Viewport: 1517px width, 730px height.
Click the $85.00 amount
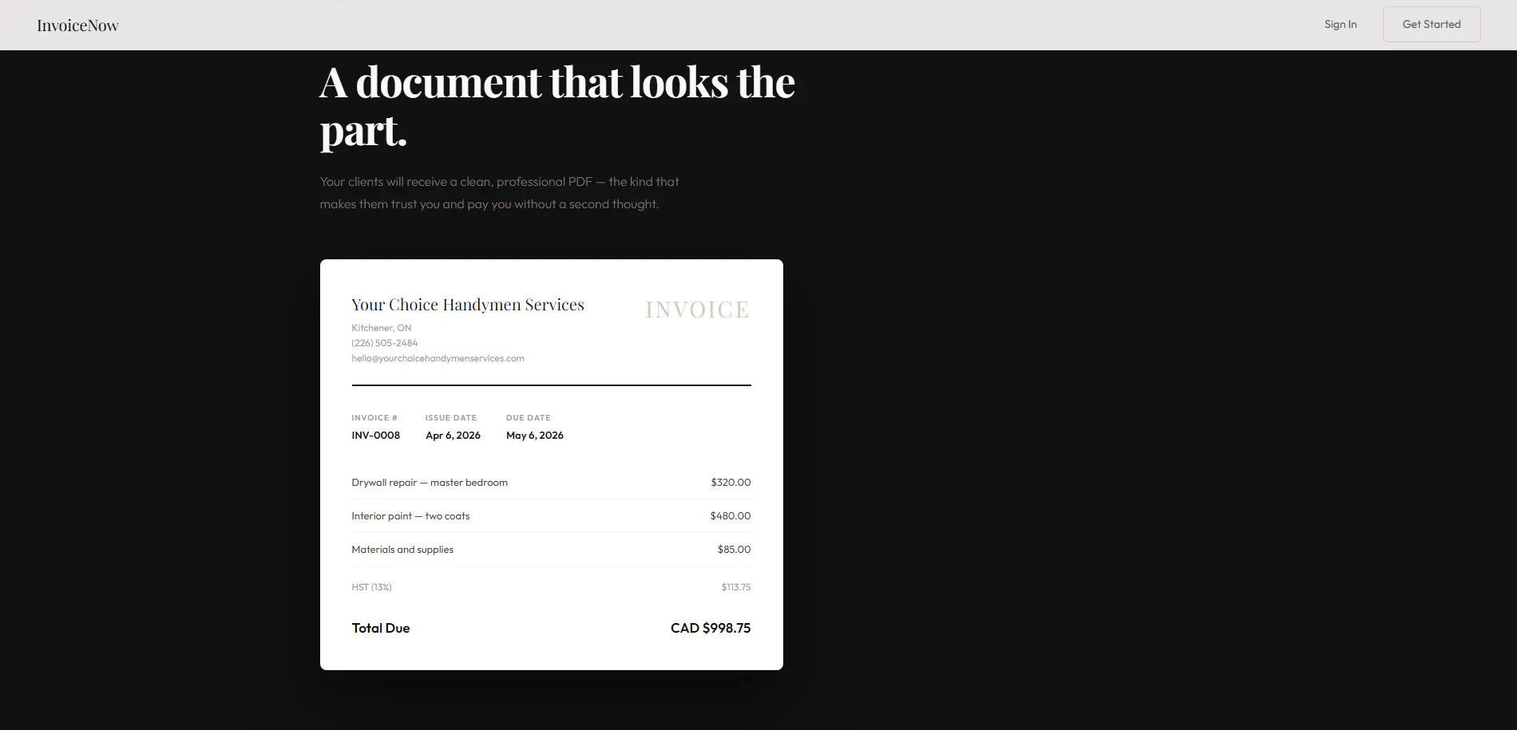pos(734,550)
